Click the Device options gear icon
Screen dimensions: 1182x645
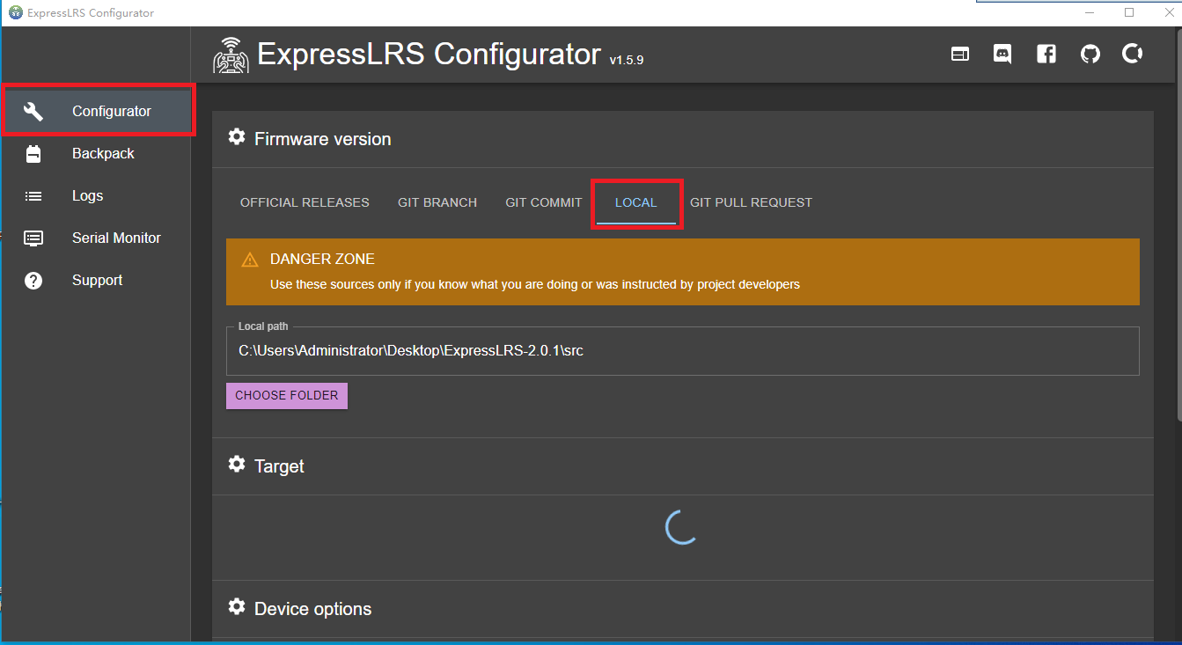point(237,607)
